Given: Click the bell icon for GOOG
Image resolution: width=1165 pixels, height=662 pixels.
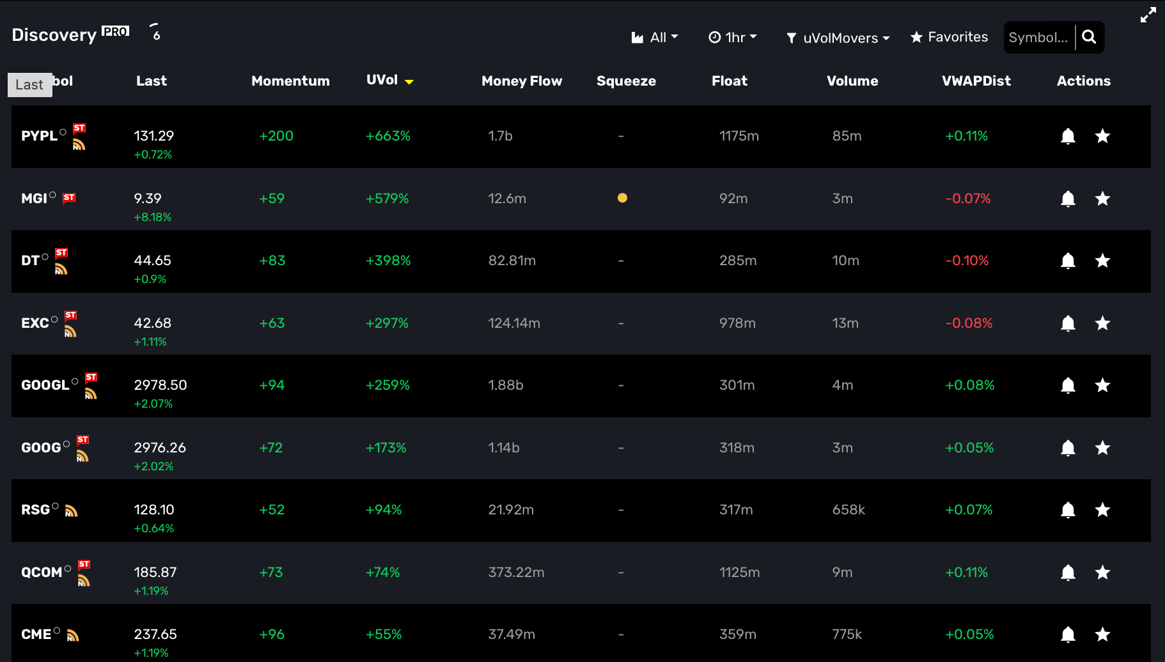Looking at the screenshot, I should pyautogui.click(x=1068, y=448).
